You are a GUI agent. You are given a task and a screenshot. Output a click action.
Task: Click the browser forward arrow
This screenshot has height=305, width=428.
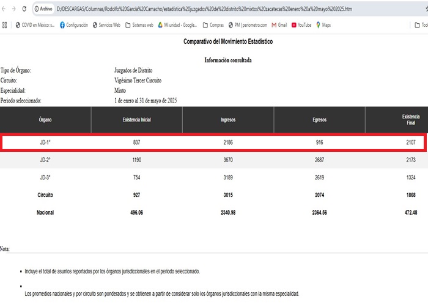click(14, 9)
